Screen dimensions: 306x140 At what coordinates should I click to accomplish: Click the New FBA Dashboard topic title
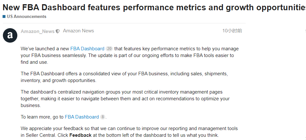coord(154,7)
